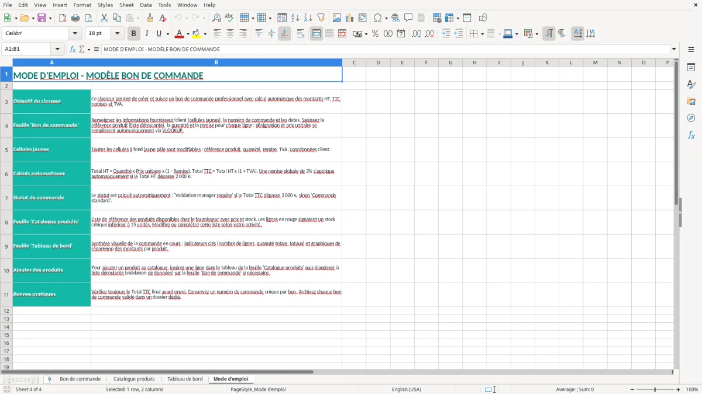Click Sort Descending icon
702x394 pixels.
point(308,18)
